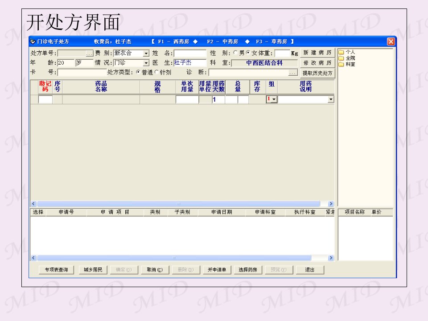The image size is (428, 321).
Task: Click the application list's left scroll arrow
Action: (33, 258)
